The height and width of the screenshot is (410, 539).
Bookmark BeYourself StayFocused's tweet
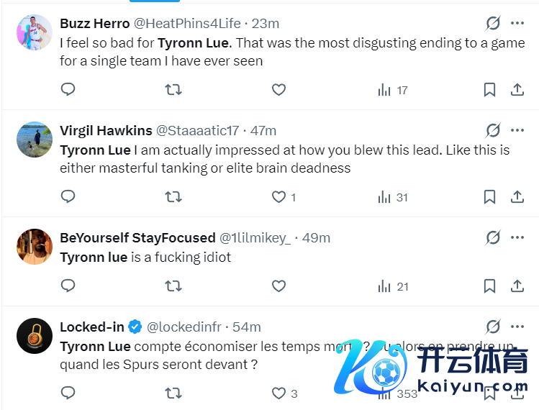click(x=489, y=286)
